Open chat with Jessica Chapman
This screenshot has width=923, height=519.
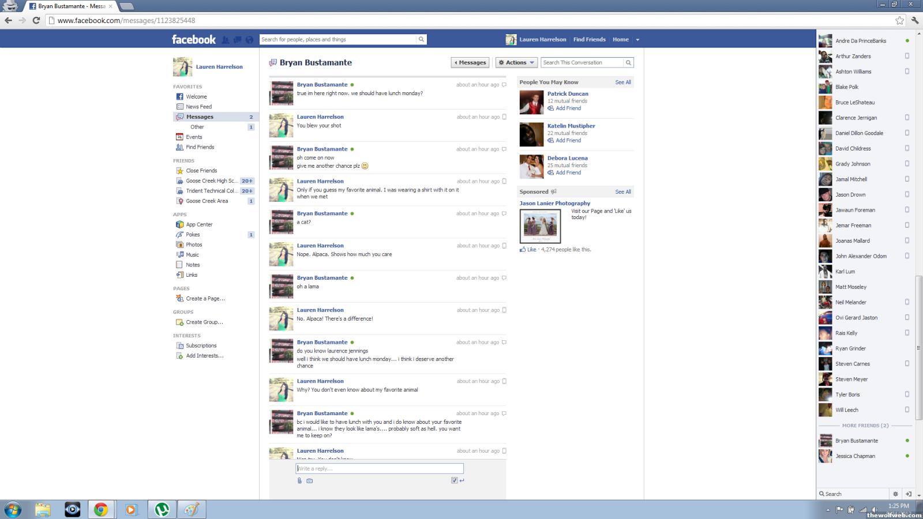coord(855,456)
